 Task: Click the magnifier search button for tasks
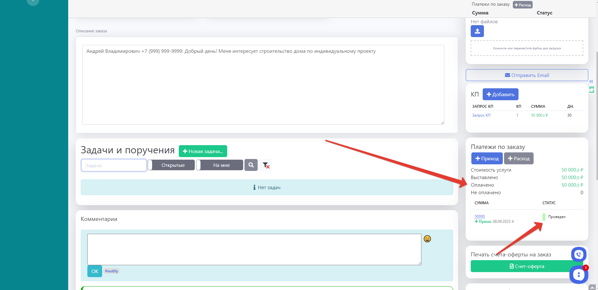[x=251, y=165]
